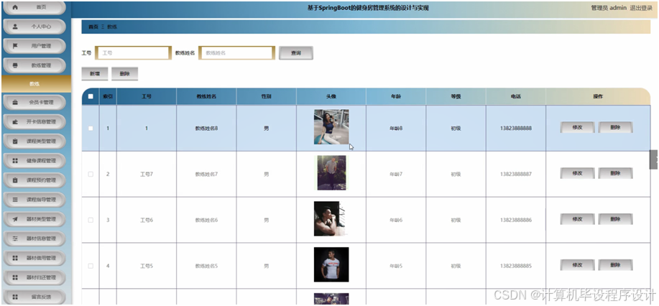Click the 年龄 column header
Screen dimensions: 659x306
396,96
